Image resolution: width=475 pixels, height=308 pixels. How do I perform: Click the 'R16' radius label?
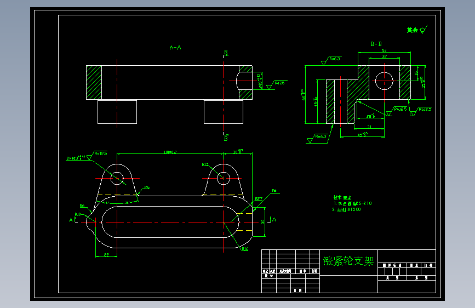(x=245, y=249)
